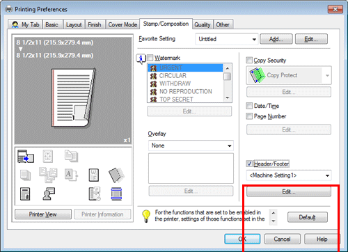Open the Layout tab
The height and width of the screenshot is (252, 348).
[74, 24]
